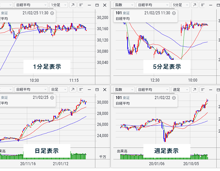220x171 pixels.
Task: Click the pop-out arrow icon in the 1分足 chart
Action: click(x=72, y=5)
